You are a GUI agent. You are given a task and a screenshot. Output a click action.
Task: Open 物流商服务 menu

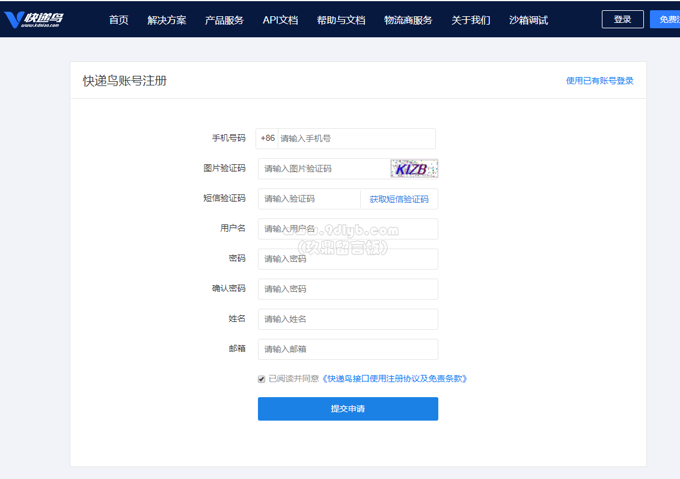tap(408, 20)
